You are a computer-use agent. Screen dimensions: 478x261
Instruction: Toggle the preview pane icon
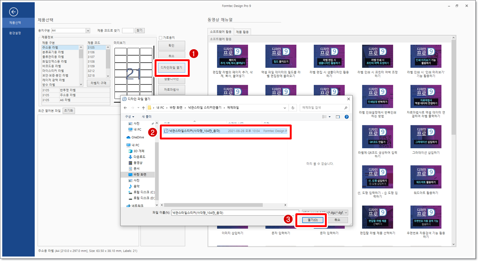338,117
